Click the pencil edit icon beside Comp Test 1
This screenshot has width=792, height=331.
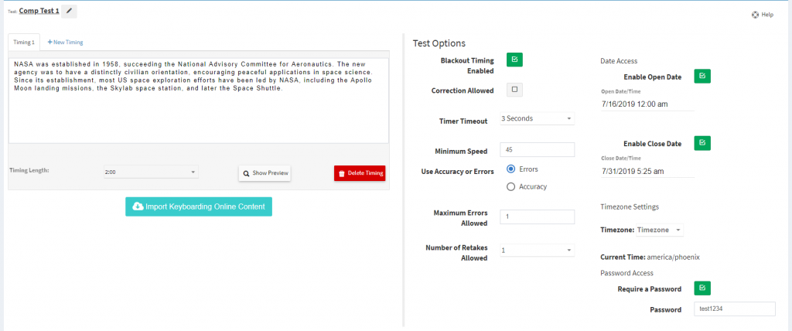[x=69, y=11]
